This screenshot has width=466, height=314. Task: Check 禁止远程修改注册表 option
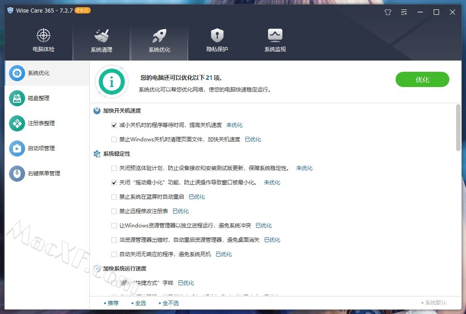point(114,211)
